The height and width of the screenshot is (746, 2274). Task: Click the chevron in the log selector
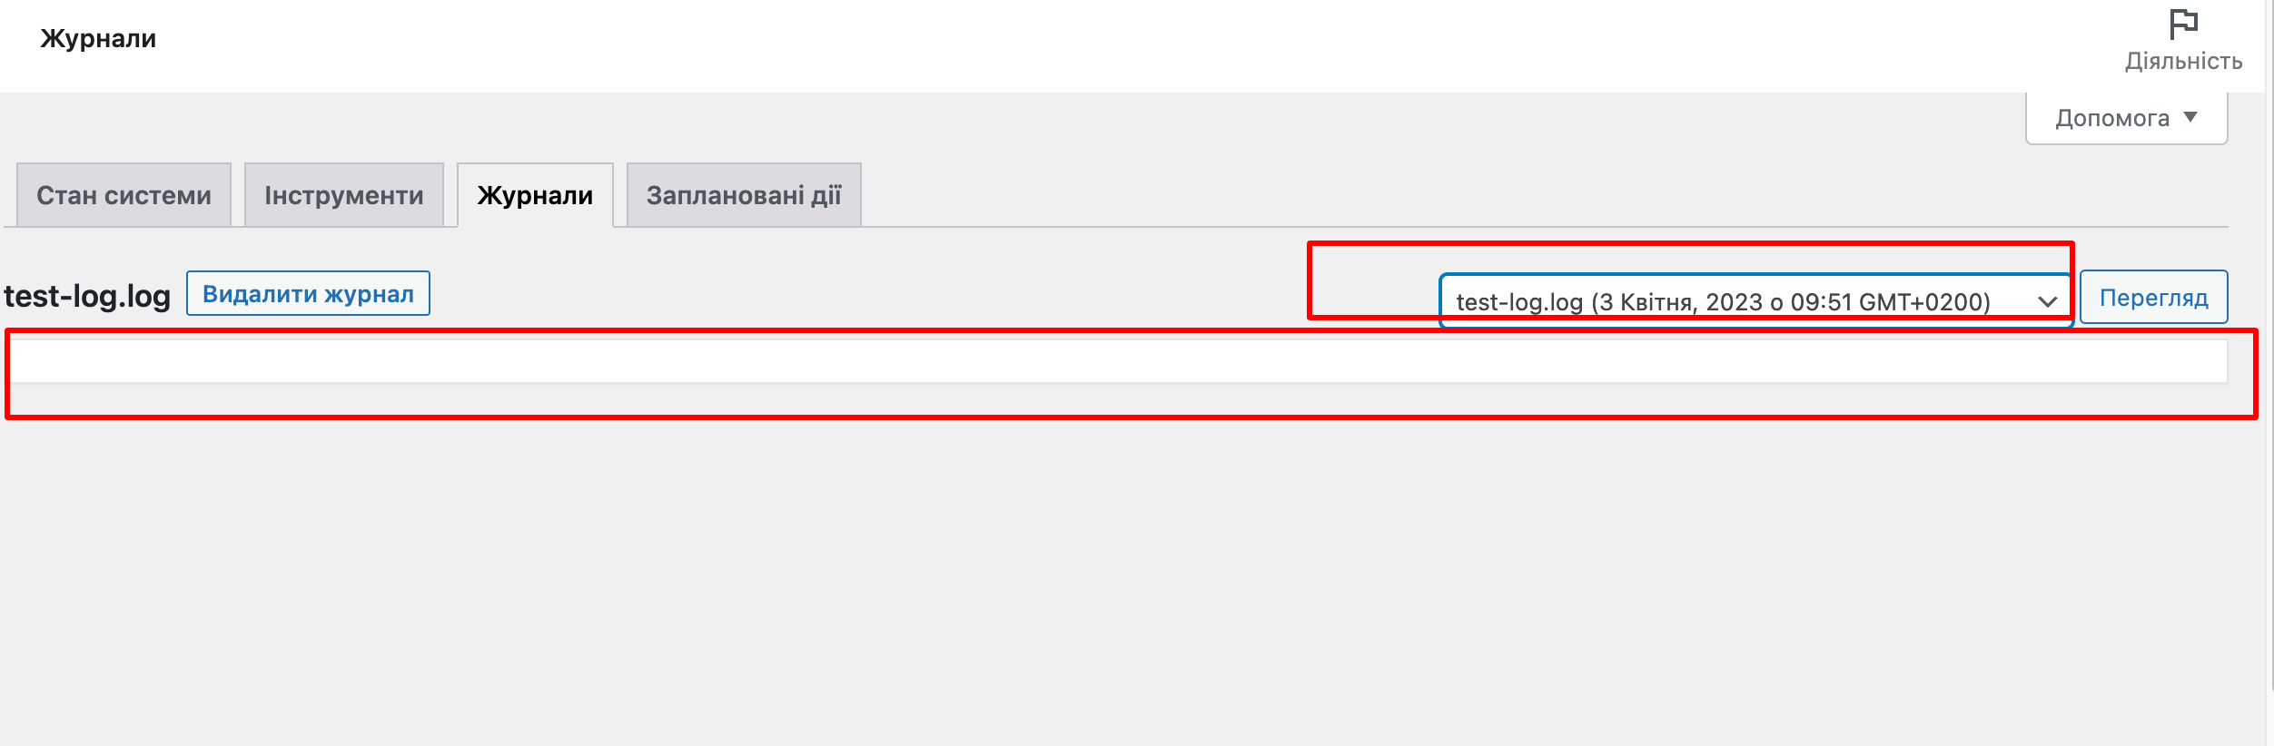point(2047,301)
